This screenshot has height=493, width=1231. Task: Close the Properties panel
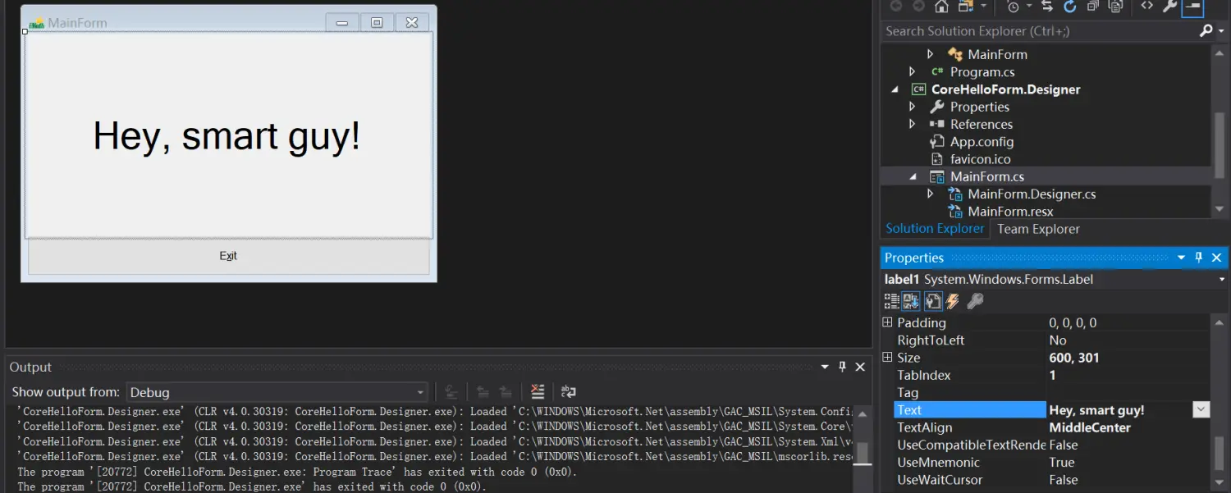tap(1217, 258)
